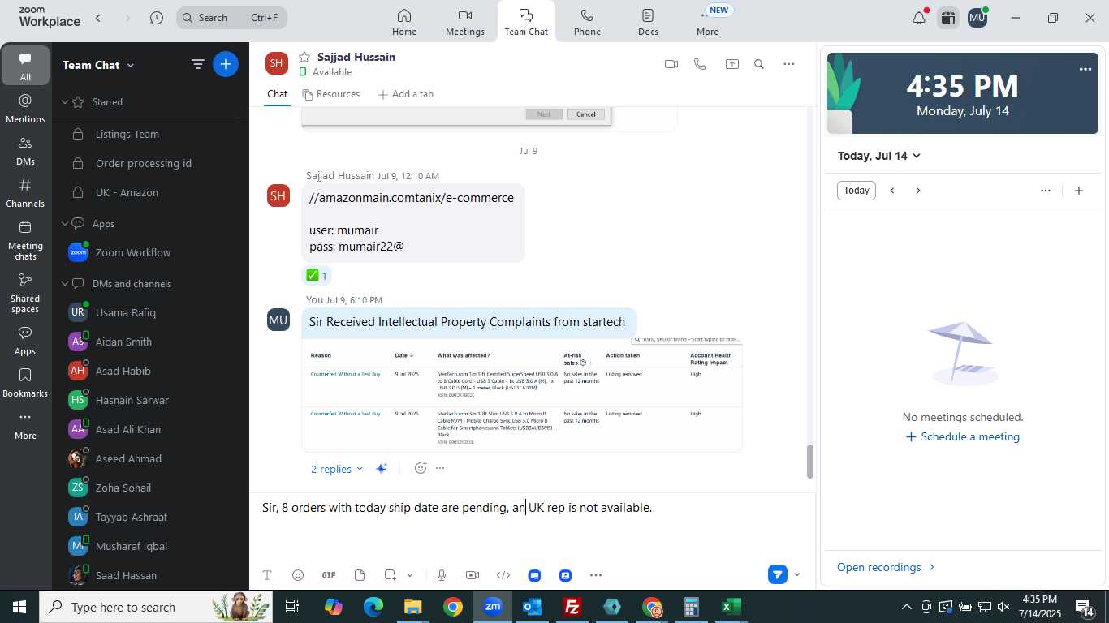Open the GIF picker
Viewport: 1109px width, 623px height.
pyautogui.click(x=329, y=575)
